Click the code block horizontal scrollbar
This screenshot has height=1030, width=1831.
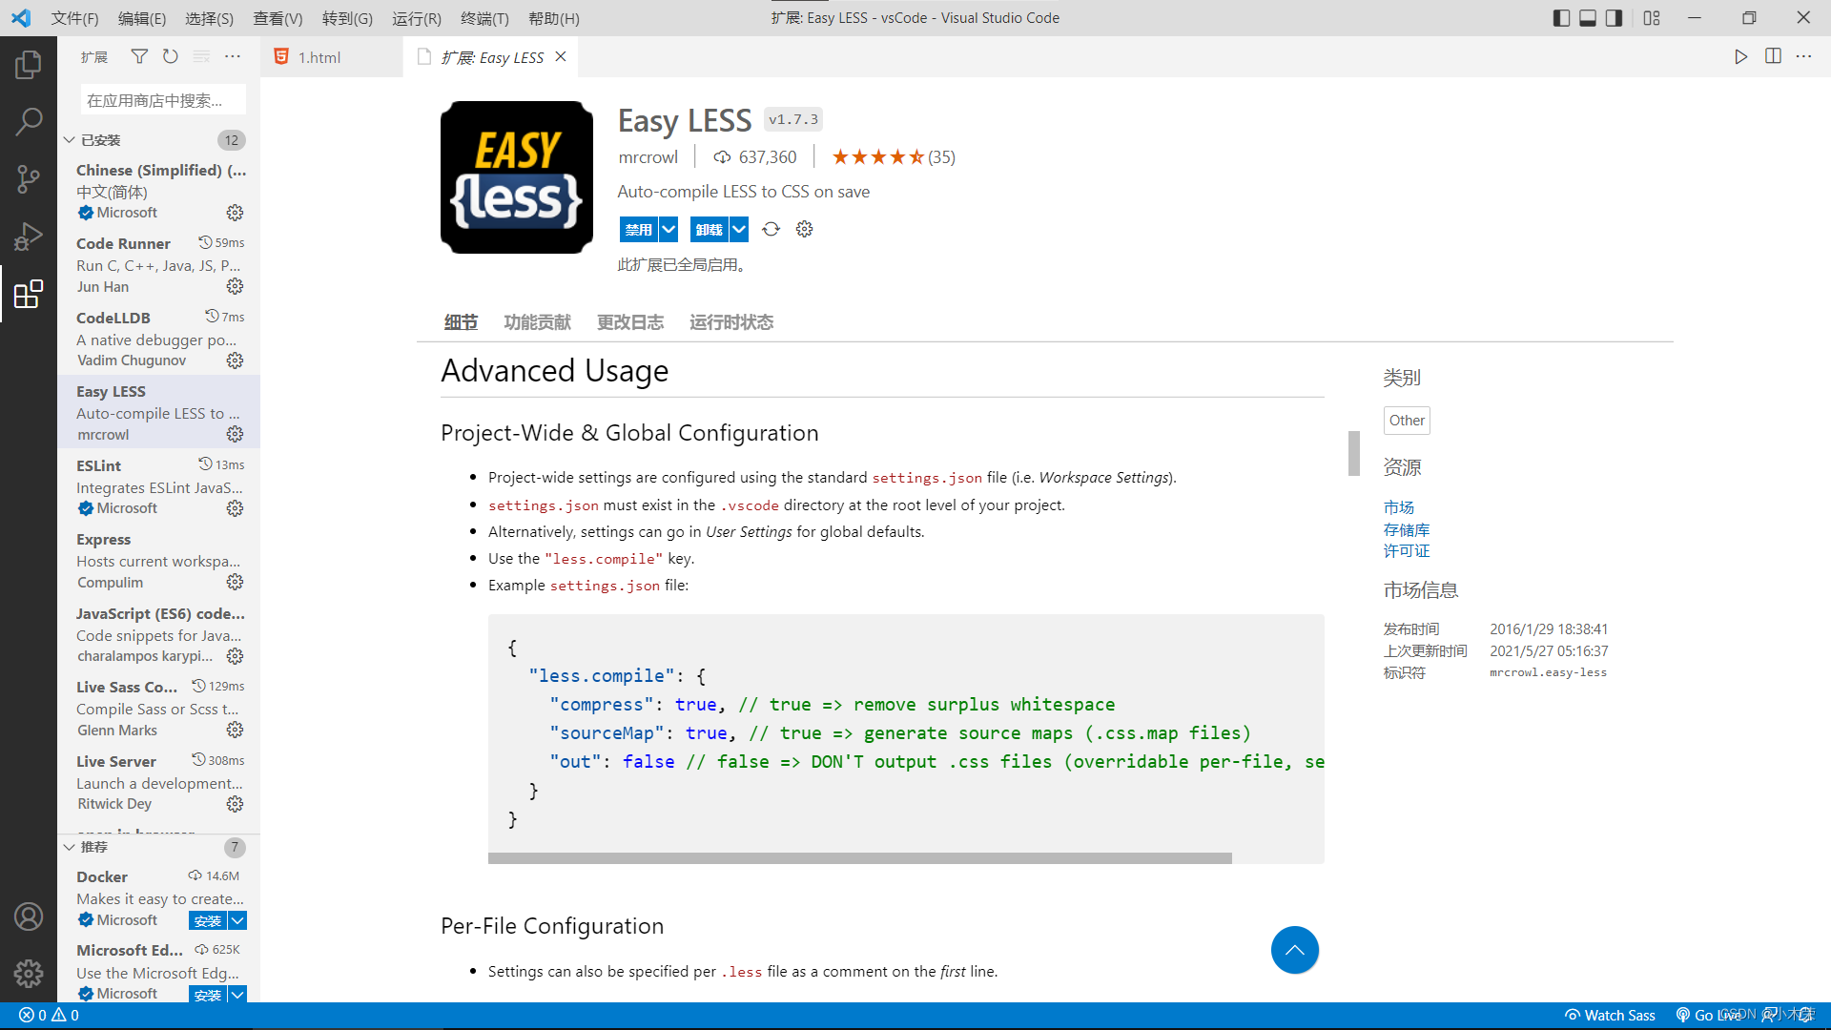[859, 858]
